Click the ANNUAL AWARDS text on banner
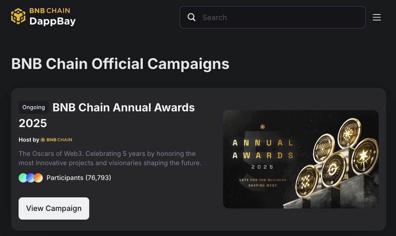The width and height of the screenshot is (396, 236). (263, 149)
